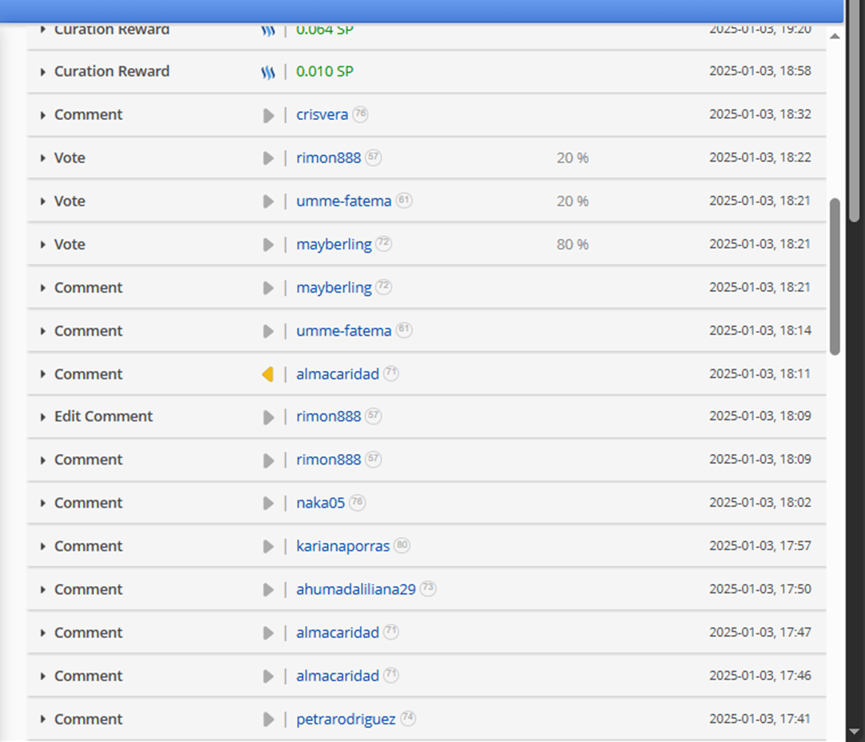Click the timestamp 2025-01-03, 18:02
The height and width of the screenshot is (742, 865).
click(760, 502)
